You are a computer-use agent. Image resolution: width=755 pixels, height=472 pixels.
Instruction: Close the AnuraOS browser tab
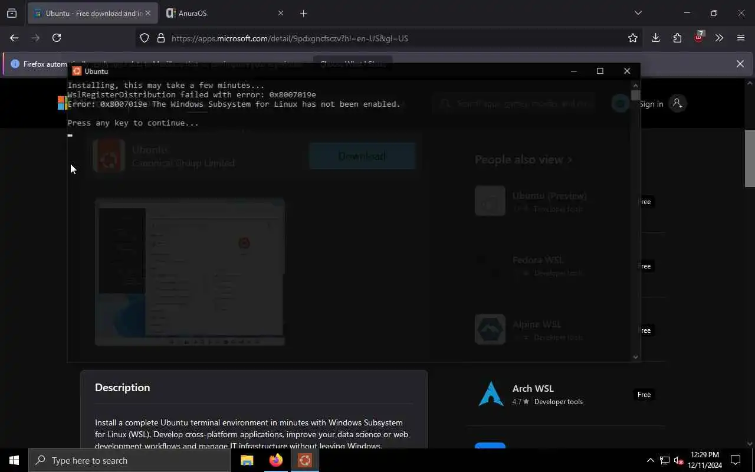tap(281, 13)
